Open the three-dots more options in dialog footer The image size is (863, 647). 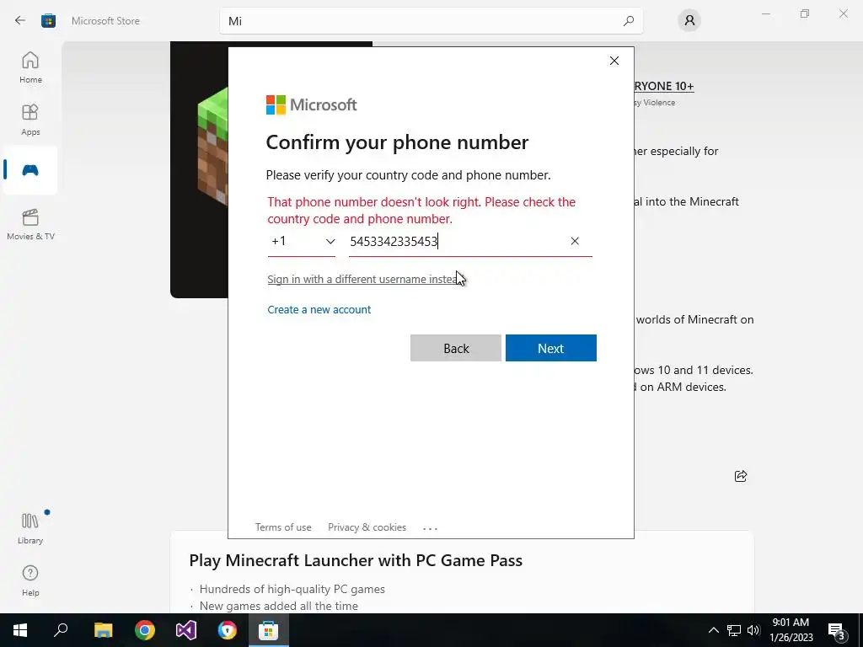point(430,528)
